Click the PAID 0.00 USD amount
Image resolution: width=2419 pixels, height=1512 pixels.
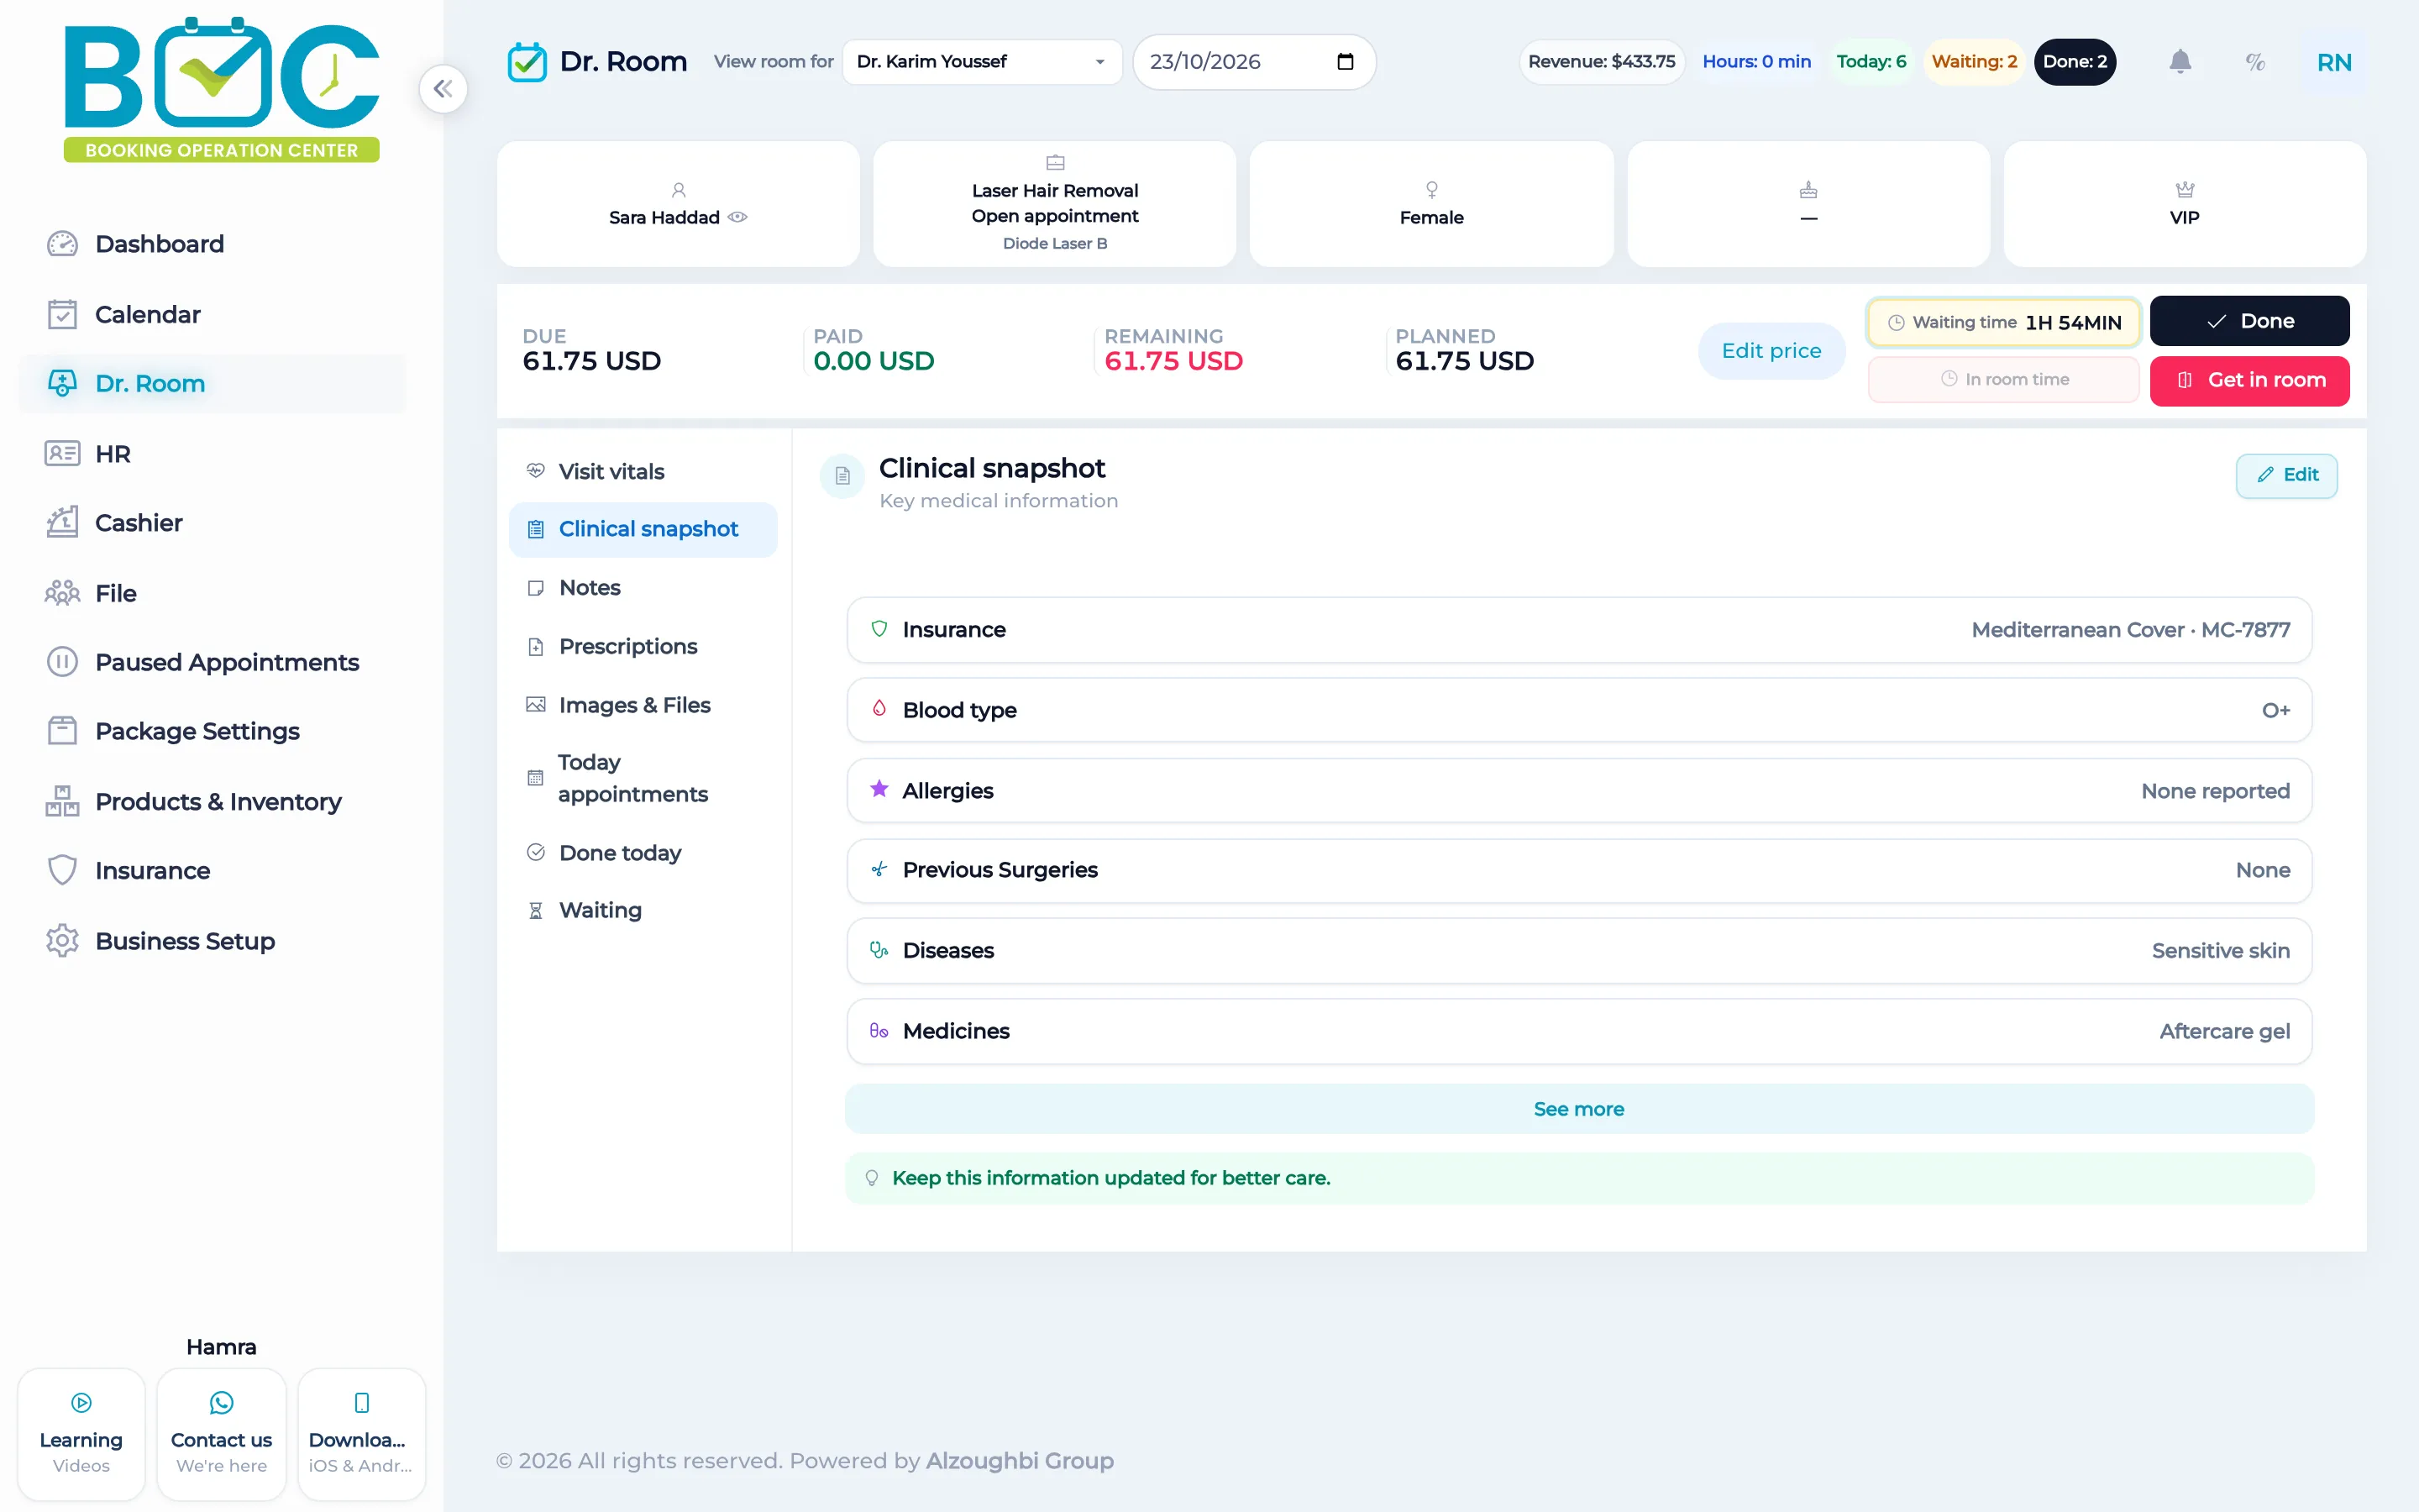coord(874,361)
